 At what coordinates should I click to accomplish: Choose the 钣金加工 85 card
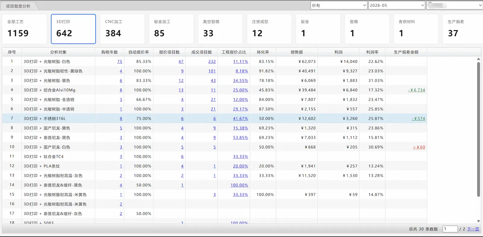(x=171, y=29)
